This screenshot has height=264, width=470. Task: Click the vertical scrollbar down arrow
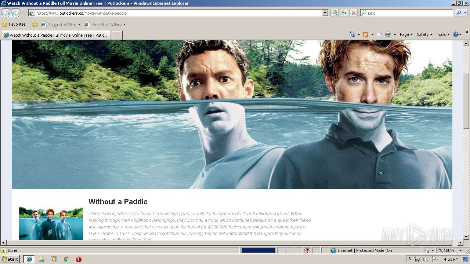coord(466,237)
